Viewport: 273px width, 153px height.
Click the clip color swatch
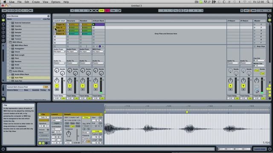(x=44, y=120)
